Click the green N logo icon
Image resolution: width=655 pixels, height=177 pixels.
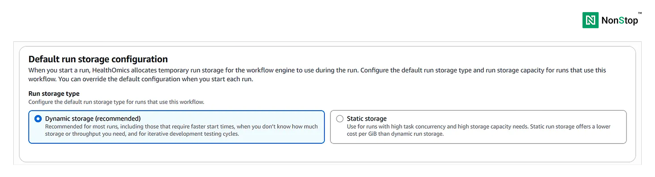590,20
